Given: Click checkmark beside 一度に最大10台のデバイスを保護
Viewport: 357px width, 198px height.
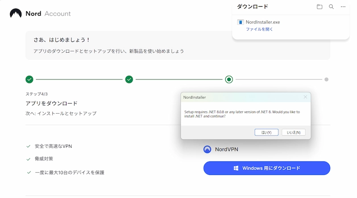Looking at the screenshot, I should tap(29, 173).
